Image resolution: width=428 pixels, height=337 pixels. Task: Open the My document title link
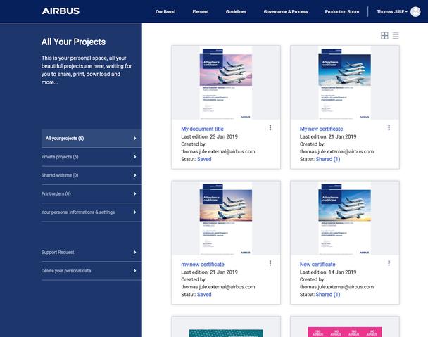tap(202, 129)
